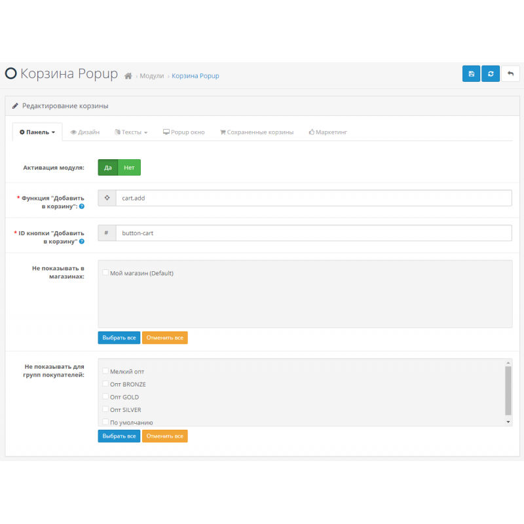Viewport: 524px width, 524px height.
Task: Expand the Панель tab dropdown
Action: pos(37,132)
